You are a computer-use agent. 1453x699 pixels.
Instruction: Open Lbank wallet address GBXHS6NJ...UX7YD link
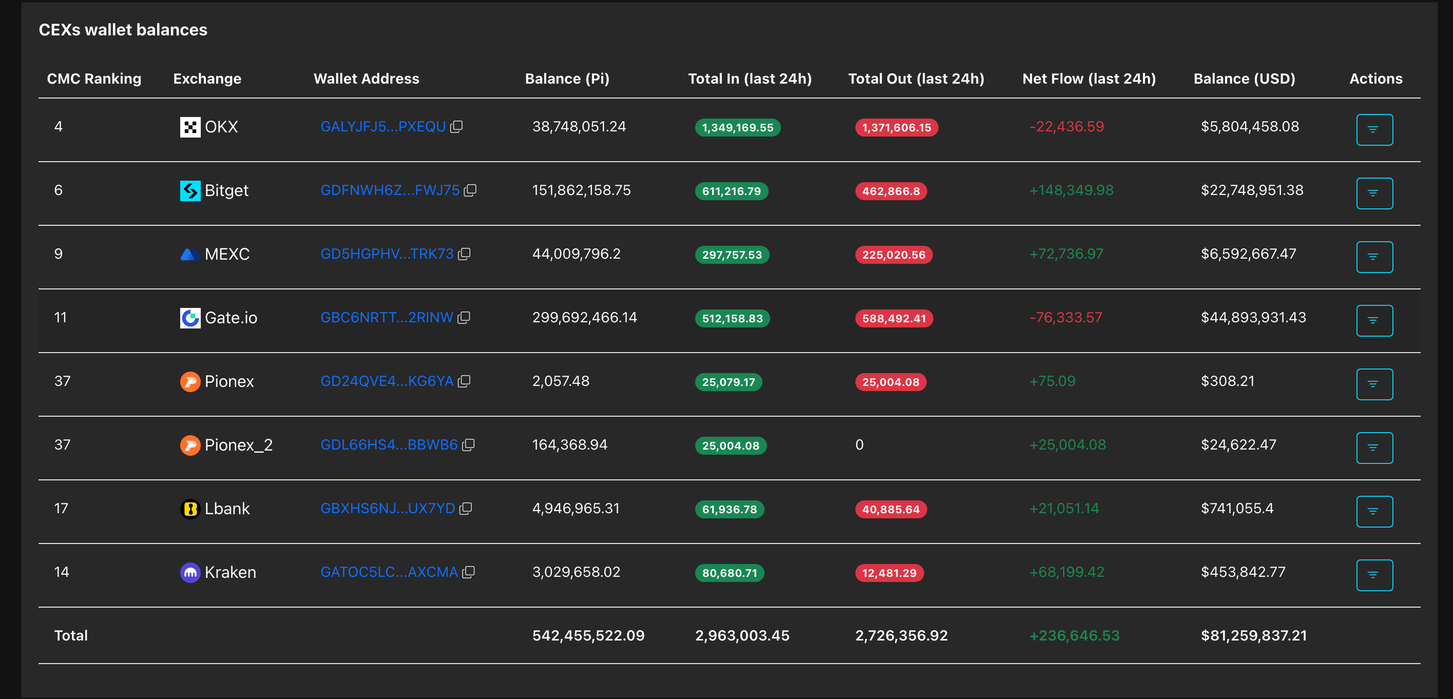(388, 509)
